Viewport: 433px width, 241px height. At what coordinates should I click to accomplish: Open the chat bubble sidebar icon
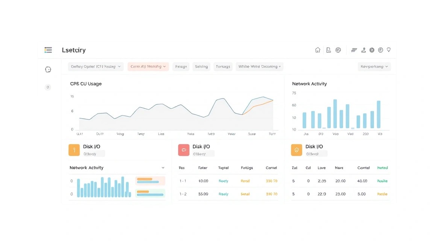coord(48,69)
